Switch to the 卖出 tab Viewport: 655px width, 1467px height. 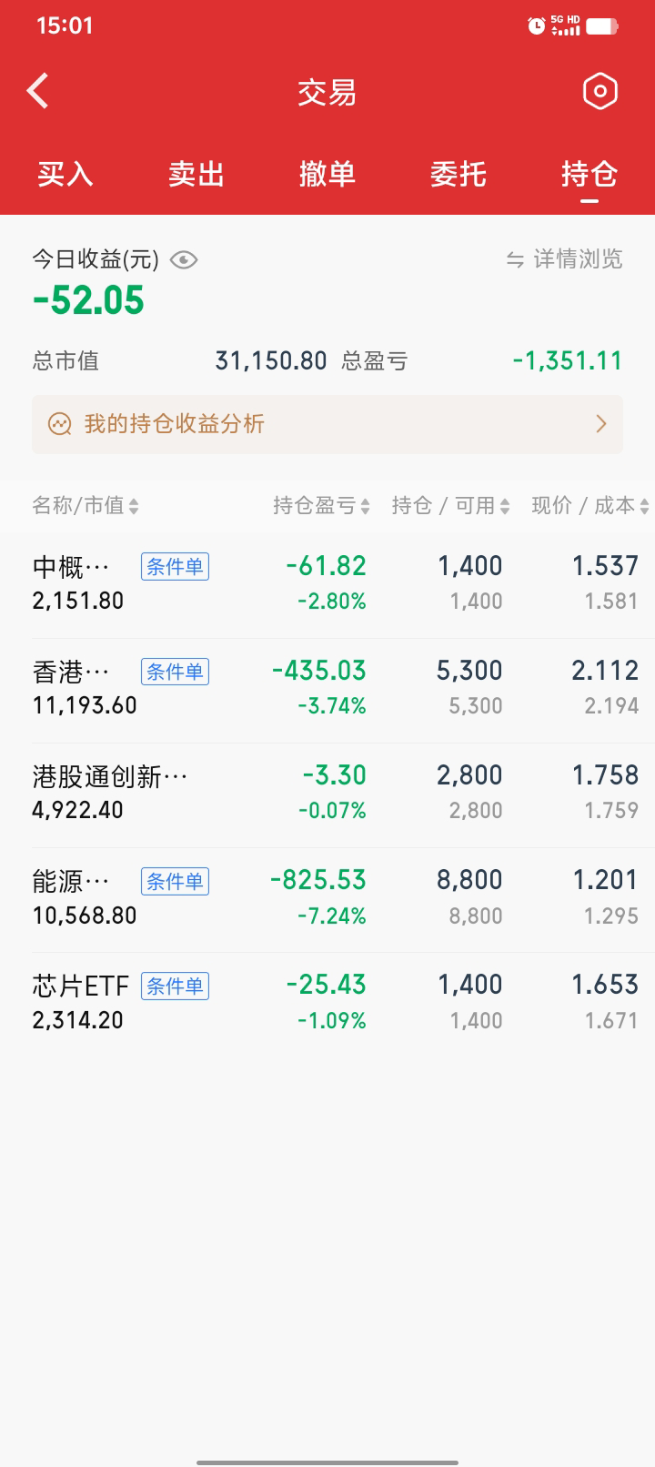pos(196,174)
